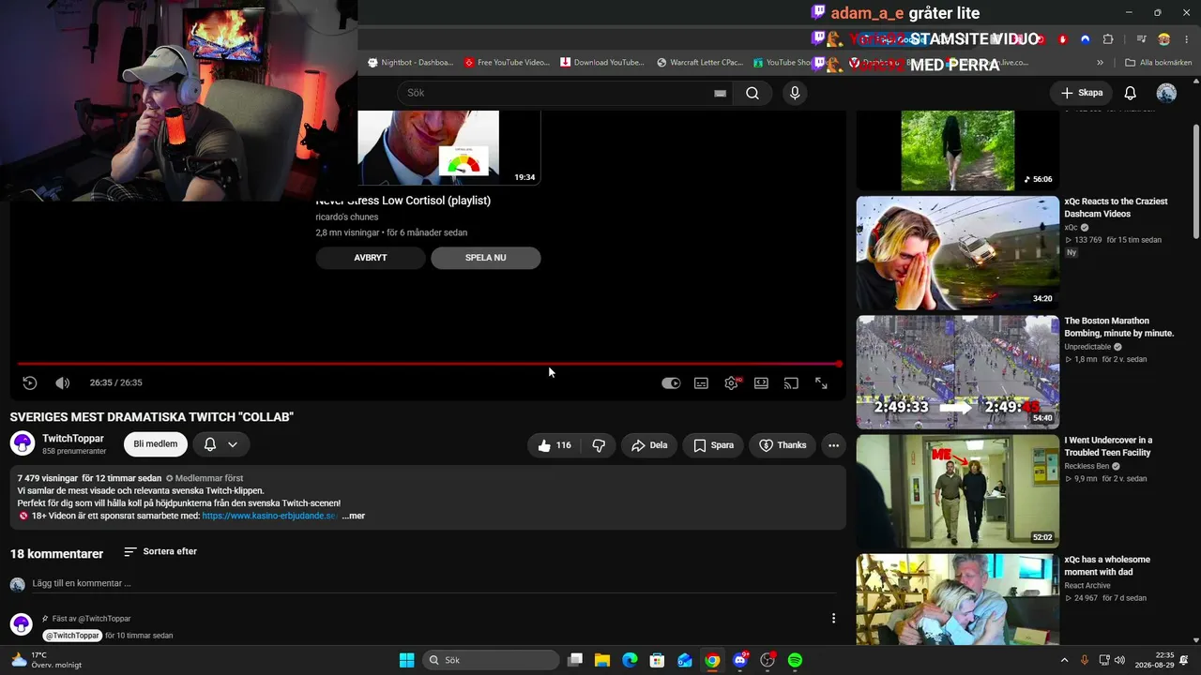The image size is (1201, 675).
Task: Open the xQc Craziest Dashcam Videos thumbnail
Action: coord(957,253)
